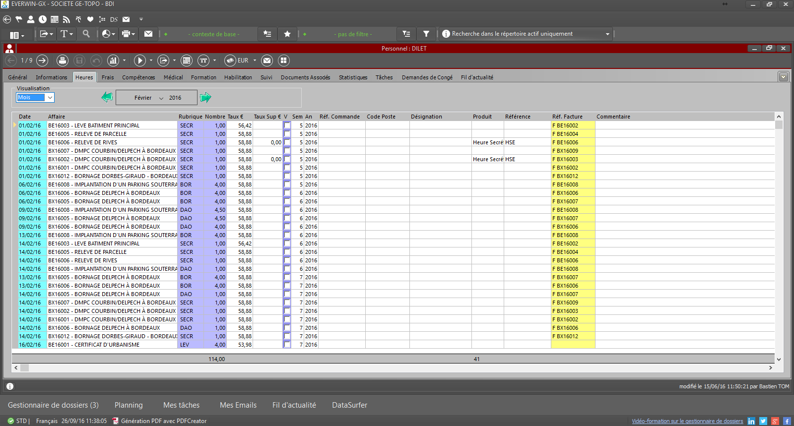This screenshot has height=426, width=794.
Task: Open the RSS feed icon
Action: tap(66, 19)
